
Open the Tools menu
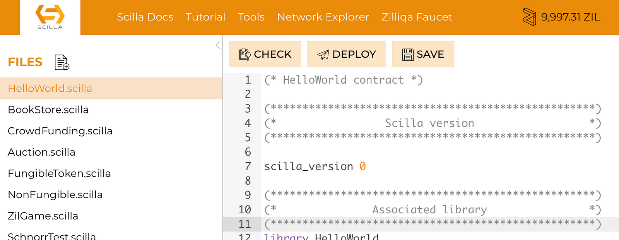[x=251, y=17]
